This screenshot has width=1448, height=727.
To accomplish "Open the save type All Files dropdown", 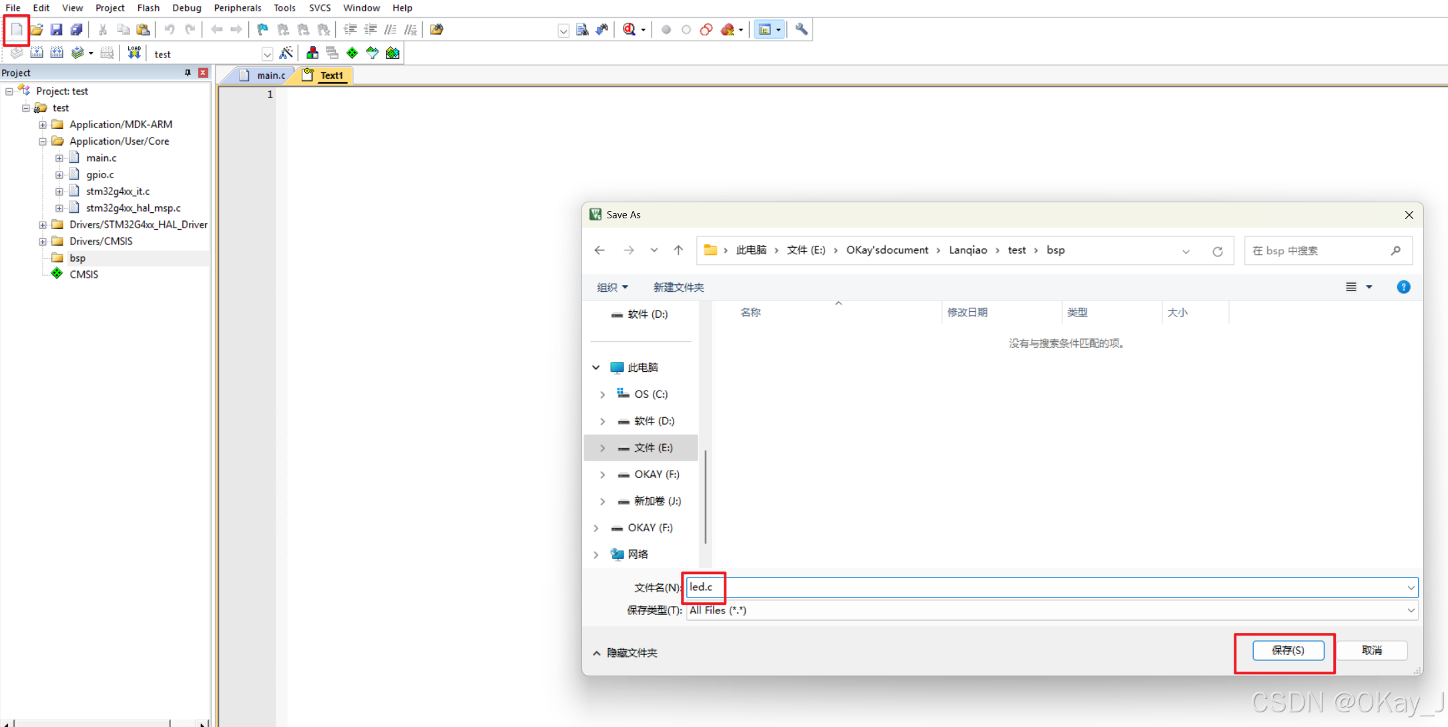I will tap(1411, 610).
